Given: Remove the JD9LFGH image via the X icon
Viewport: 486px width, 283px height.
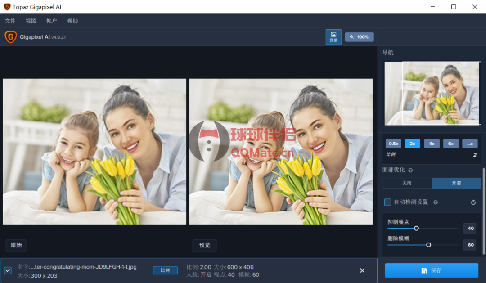Looking at the screenshot, I should tap(362, 270).
